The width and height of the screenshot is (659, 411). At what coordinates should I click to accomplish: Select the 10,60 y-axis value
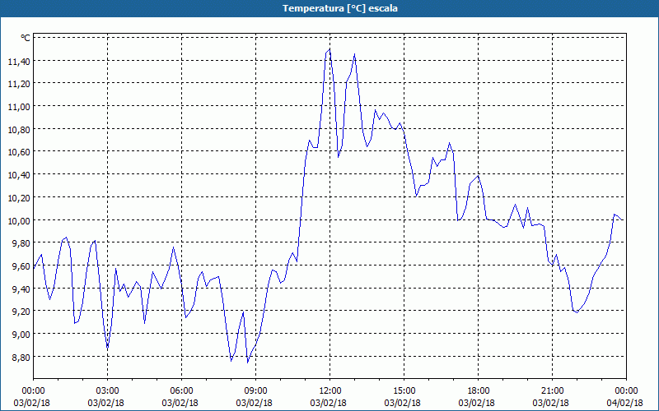19,152
